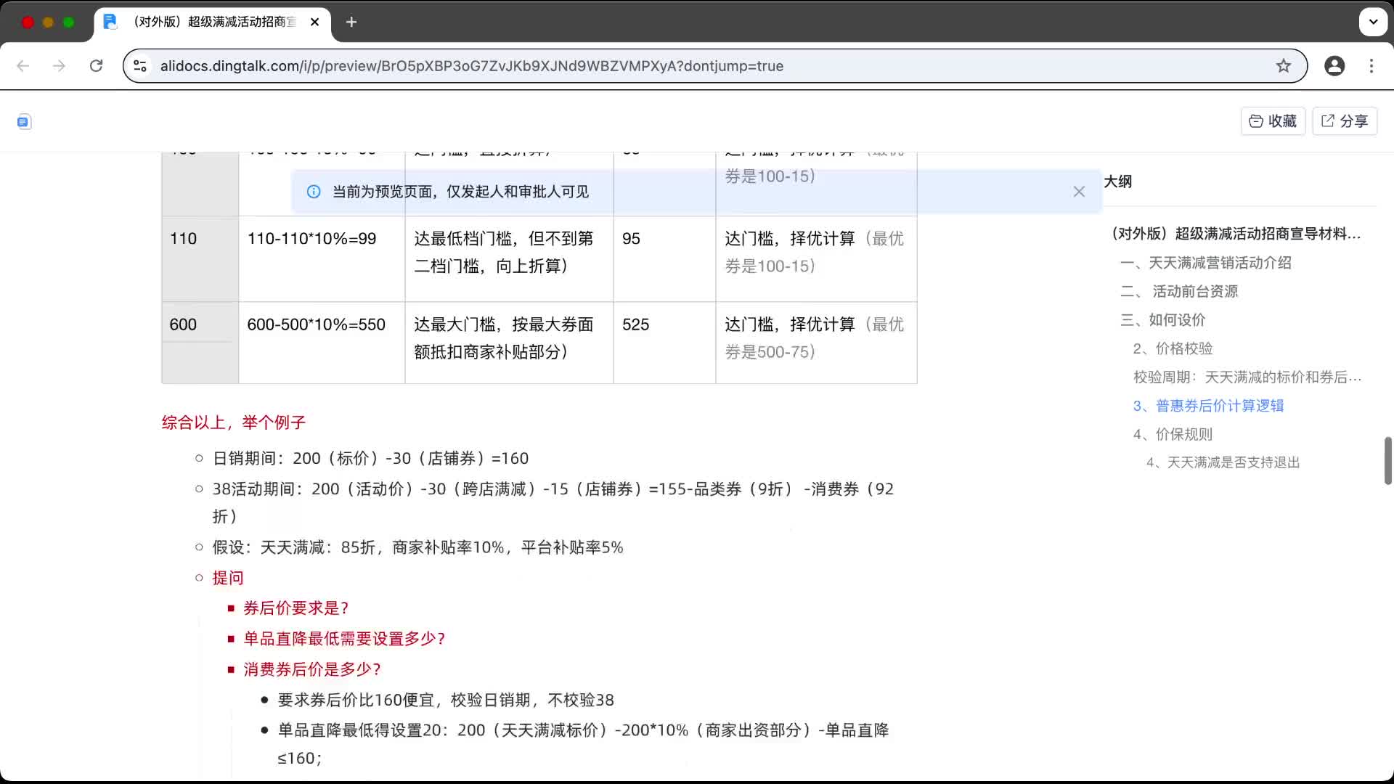Dismiss the preview-only notice banner
Screen dimensions: 1394x784
coord(1079,191)
